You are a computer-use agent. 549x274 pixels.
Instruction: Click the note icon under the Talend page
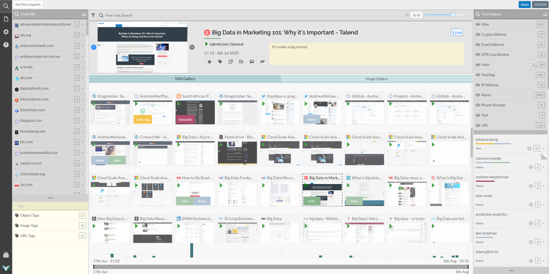click(241, 61)
